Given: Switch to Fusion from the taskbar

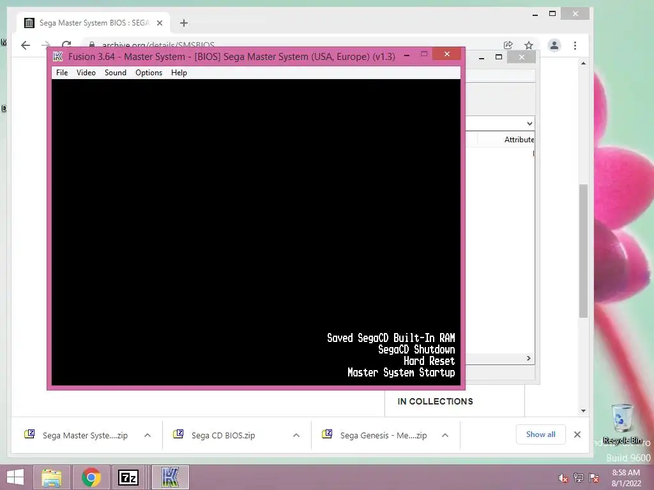Looking at the screenshot, I should point(170,477).
